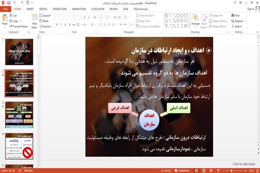Select slide 4 thumbnail
Screen dimensions: 260x173
click(19, 146)
